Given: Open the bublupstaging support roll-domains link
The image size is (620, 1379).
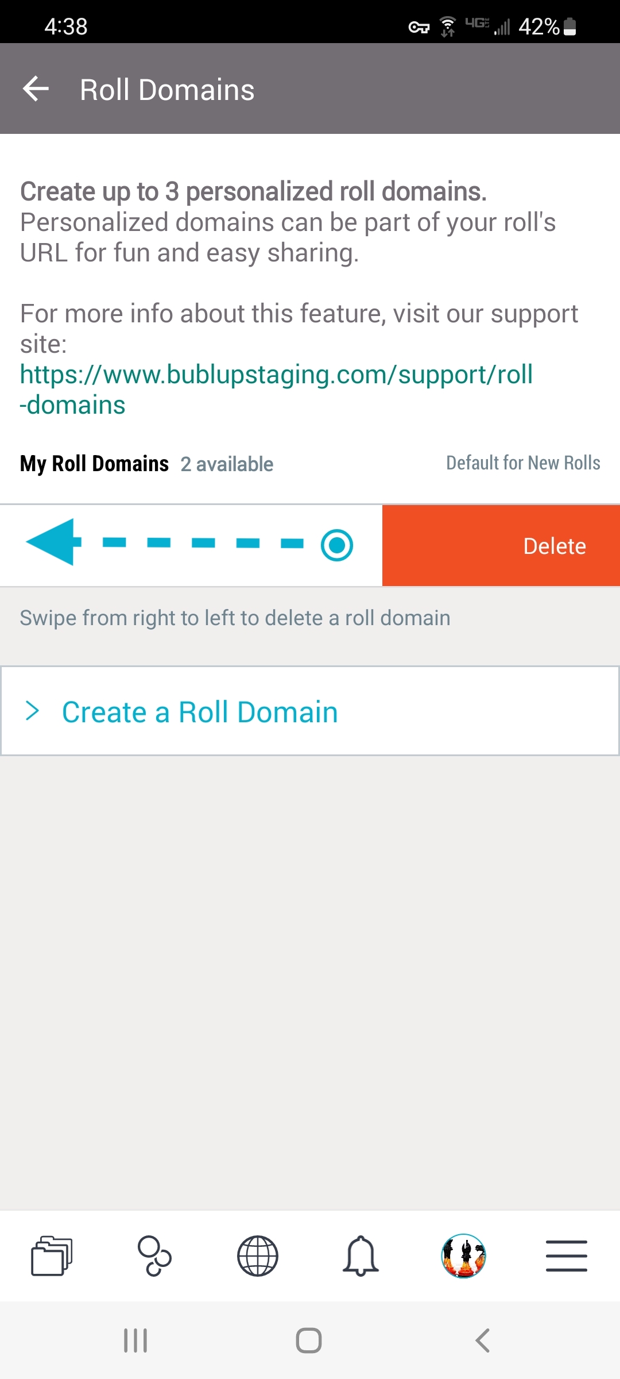Looking at the screenshot, I should [x=276, y=390].
